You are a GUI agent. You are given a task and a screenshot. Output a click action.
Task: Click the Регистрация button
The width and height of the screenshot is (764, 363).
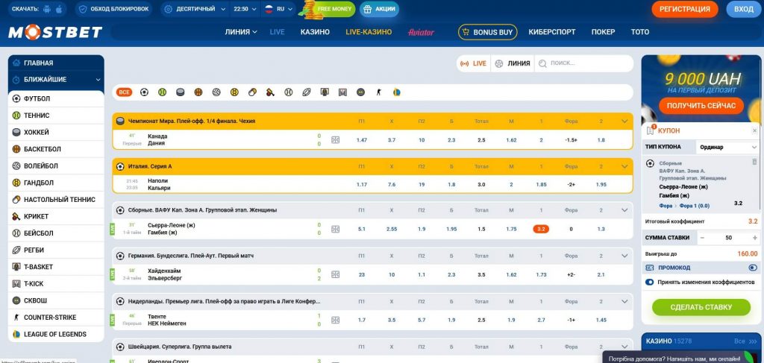coord(685,9)
